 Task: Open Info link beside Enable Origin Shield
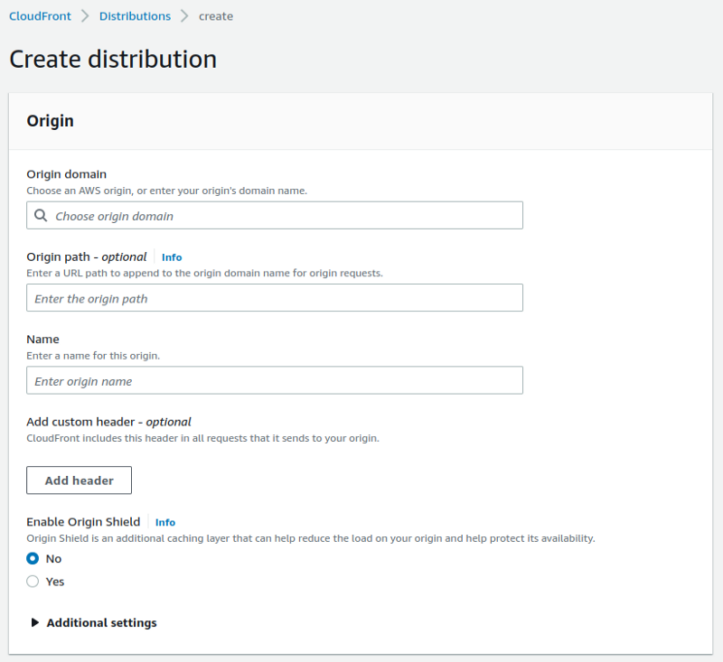pyautogui.click(x=165, y=522)
